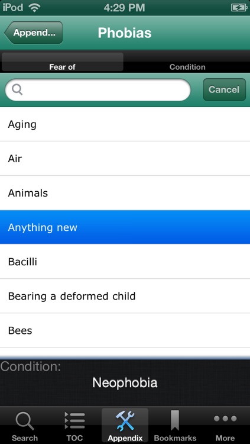
Task: Tap the battery icon in status bar
Action: [239, 8]
